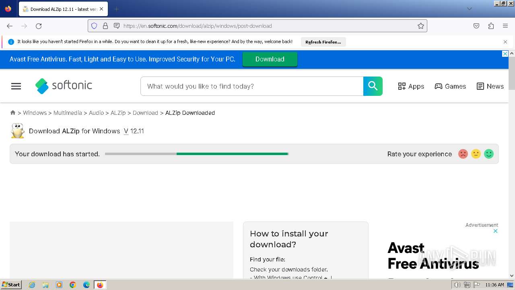Click the home icon in the breadcrumb

(13, 113)
